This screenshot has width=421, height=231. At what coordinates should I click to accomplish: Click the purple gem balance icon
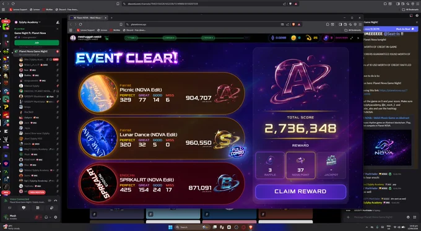point(326,38)
